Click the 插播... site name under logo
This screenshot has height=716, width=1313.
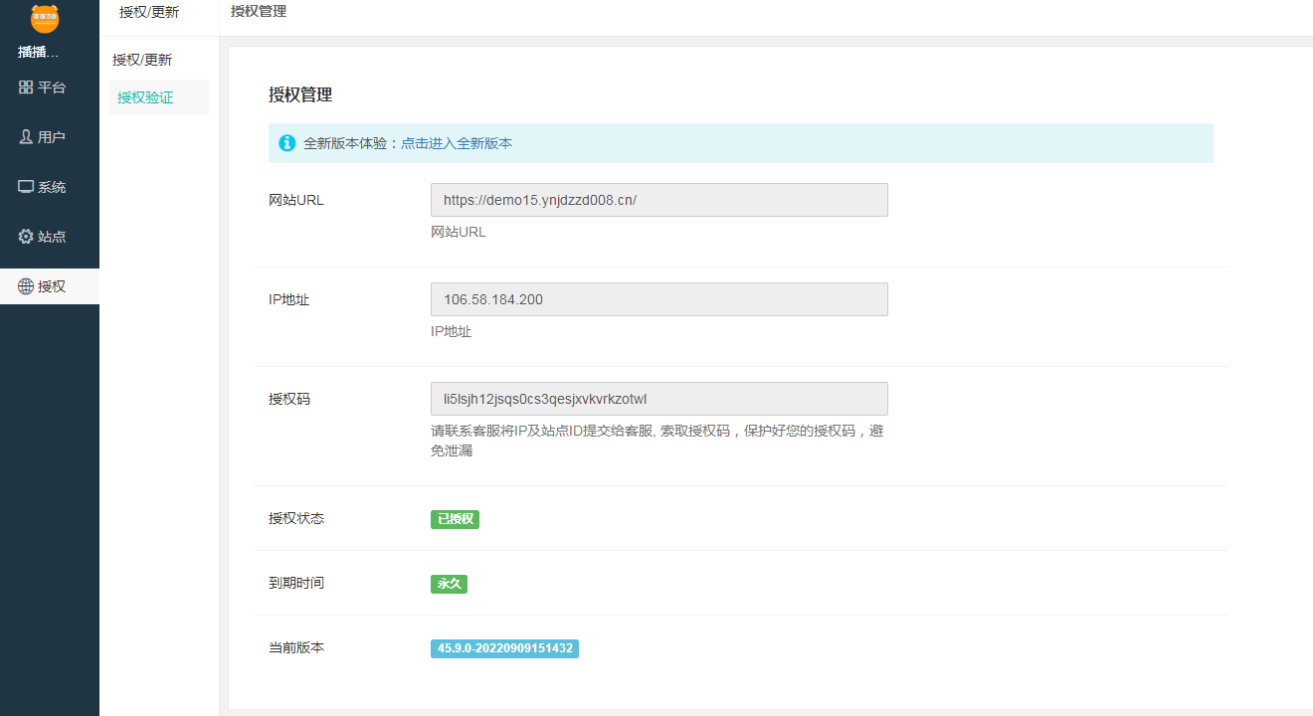(x=39, y=52)
